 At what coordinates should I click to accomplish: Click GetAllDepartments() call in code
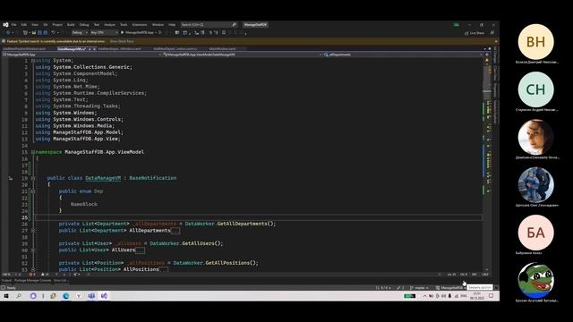click(246, 224)
